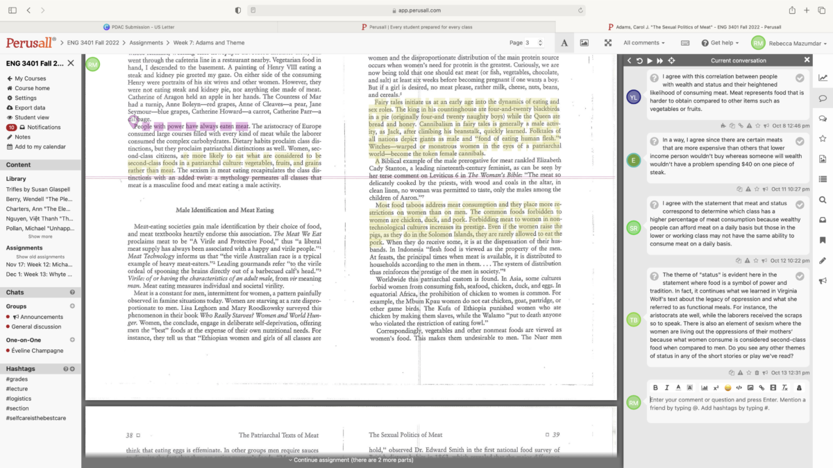
Task: Open bookmarks icon in right sidebar
Action: tap(823, 240)
